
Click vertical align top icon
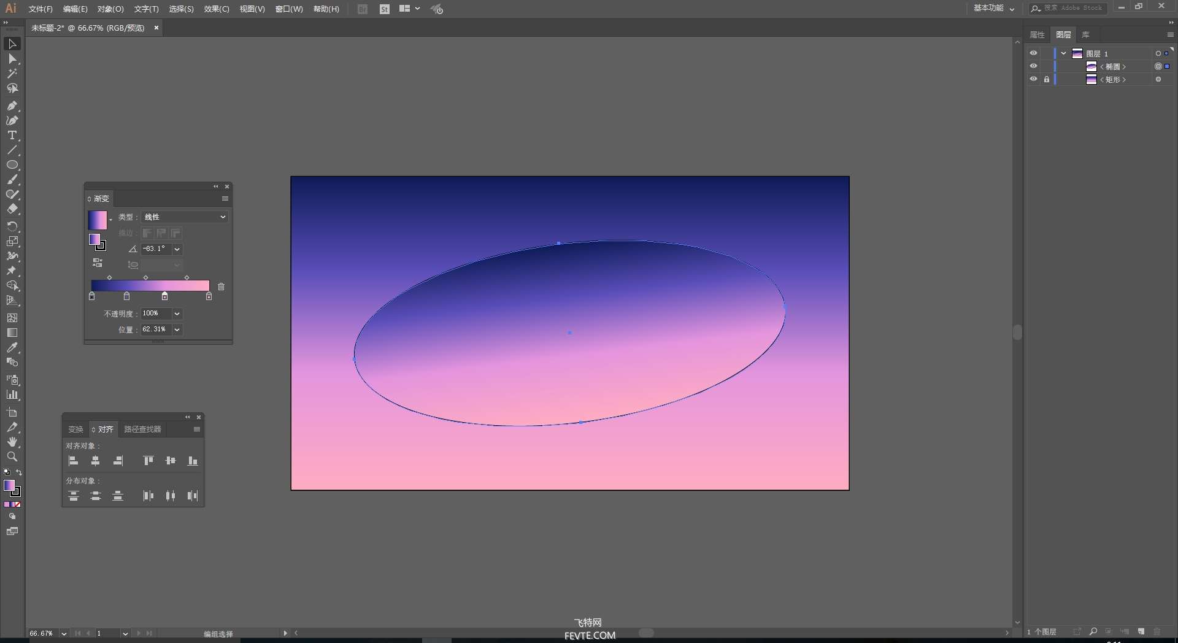148,461
